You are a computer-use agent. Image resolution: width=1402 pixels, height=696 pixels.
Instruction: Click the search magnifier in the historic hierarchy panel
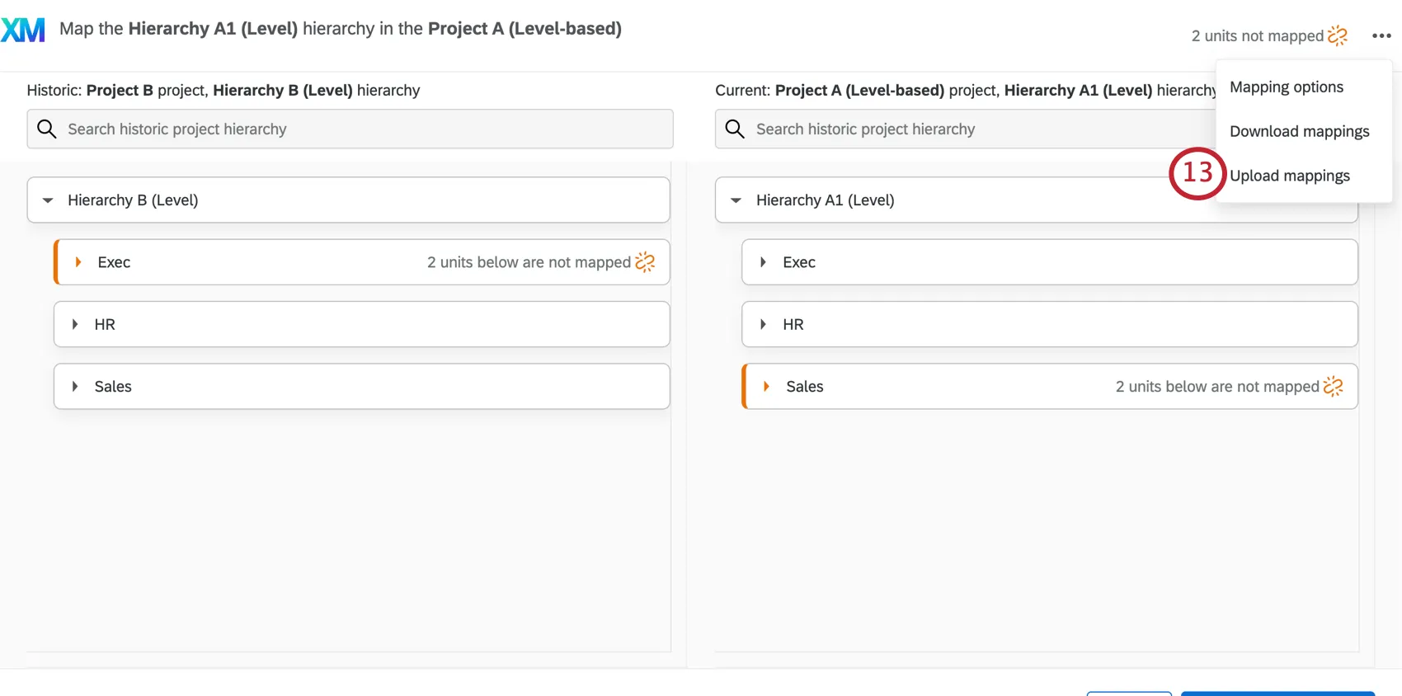pos(47,129)
